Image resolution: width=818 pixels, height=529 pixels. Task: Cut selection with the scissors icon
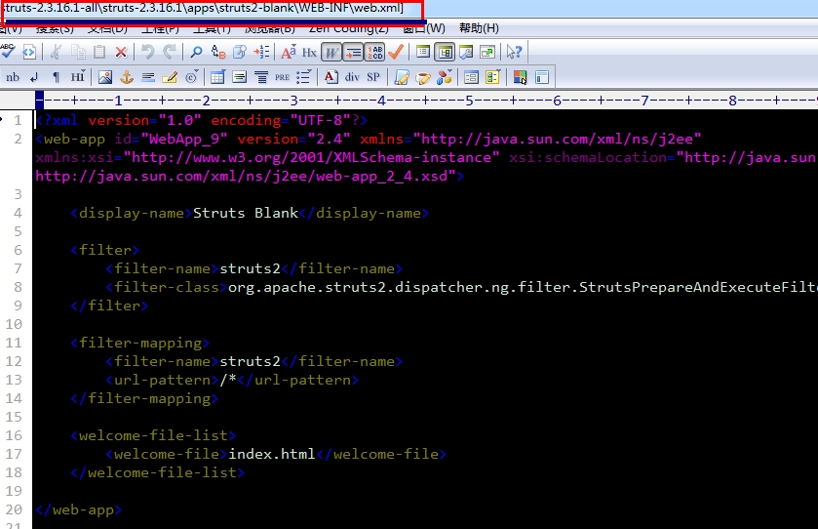(x=56, y=52)
